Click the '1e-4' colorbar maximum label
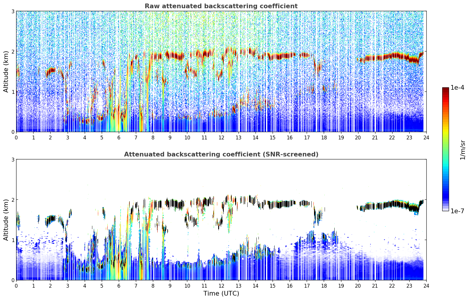The image size is (469, 300). (457, 88)
